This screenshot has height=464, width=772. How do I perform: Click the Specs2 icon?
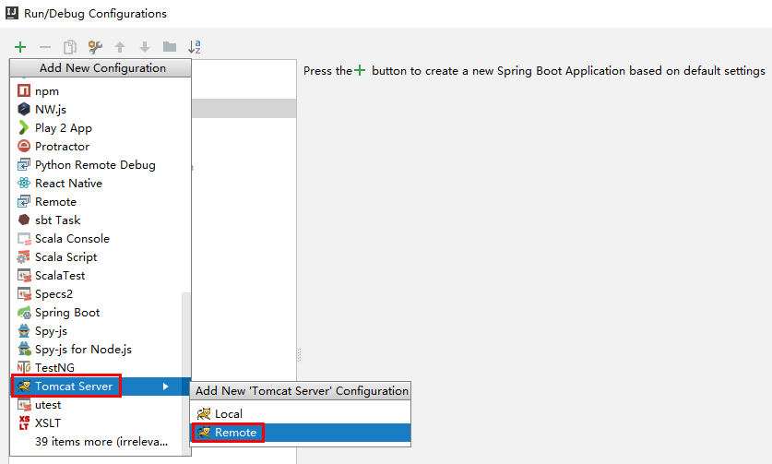click(24, 294)
